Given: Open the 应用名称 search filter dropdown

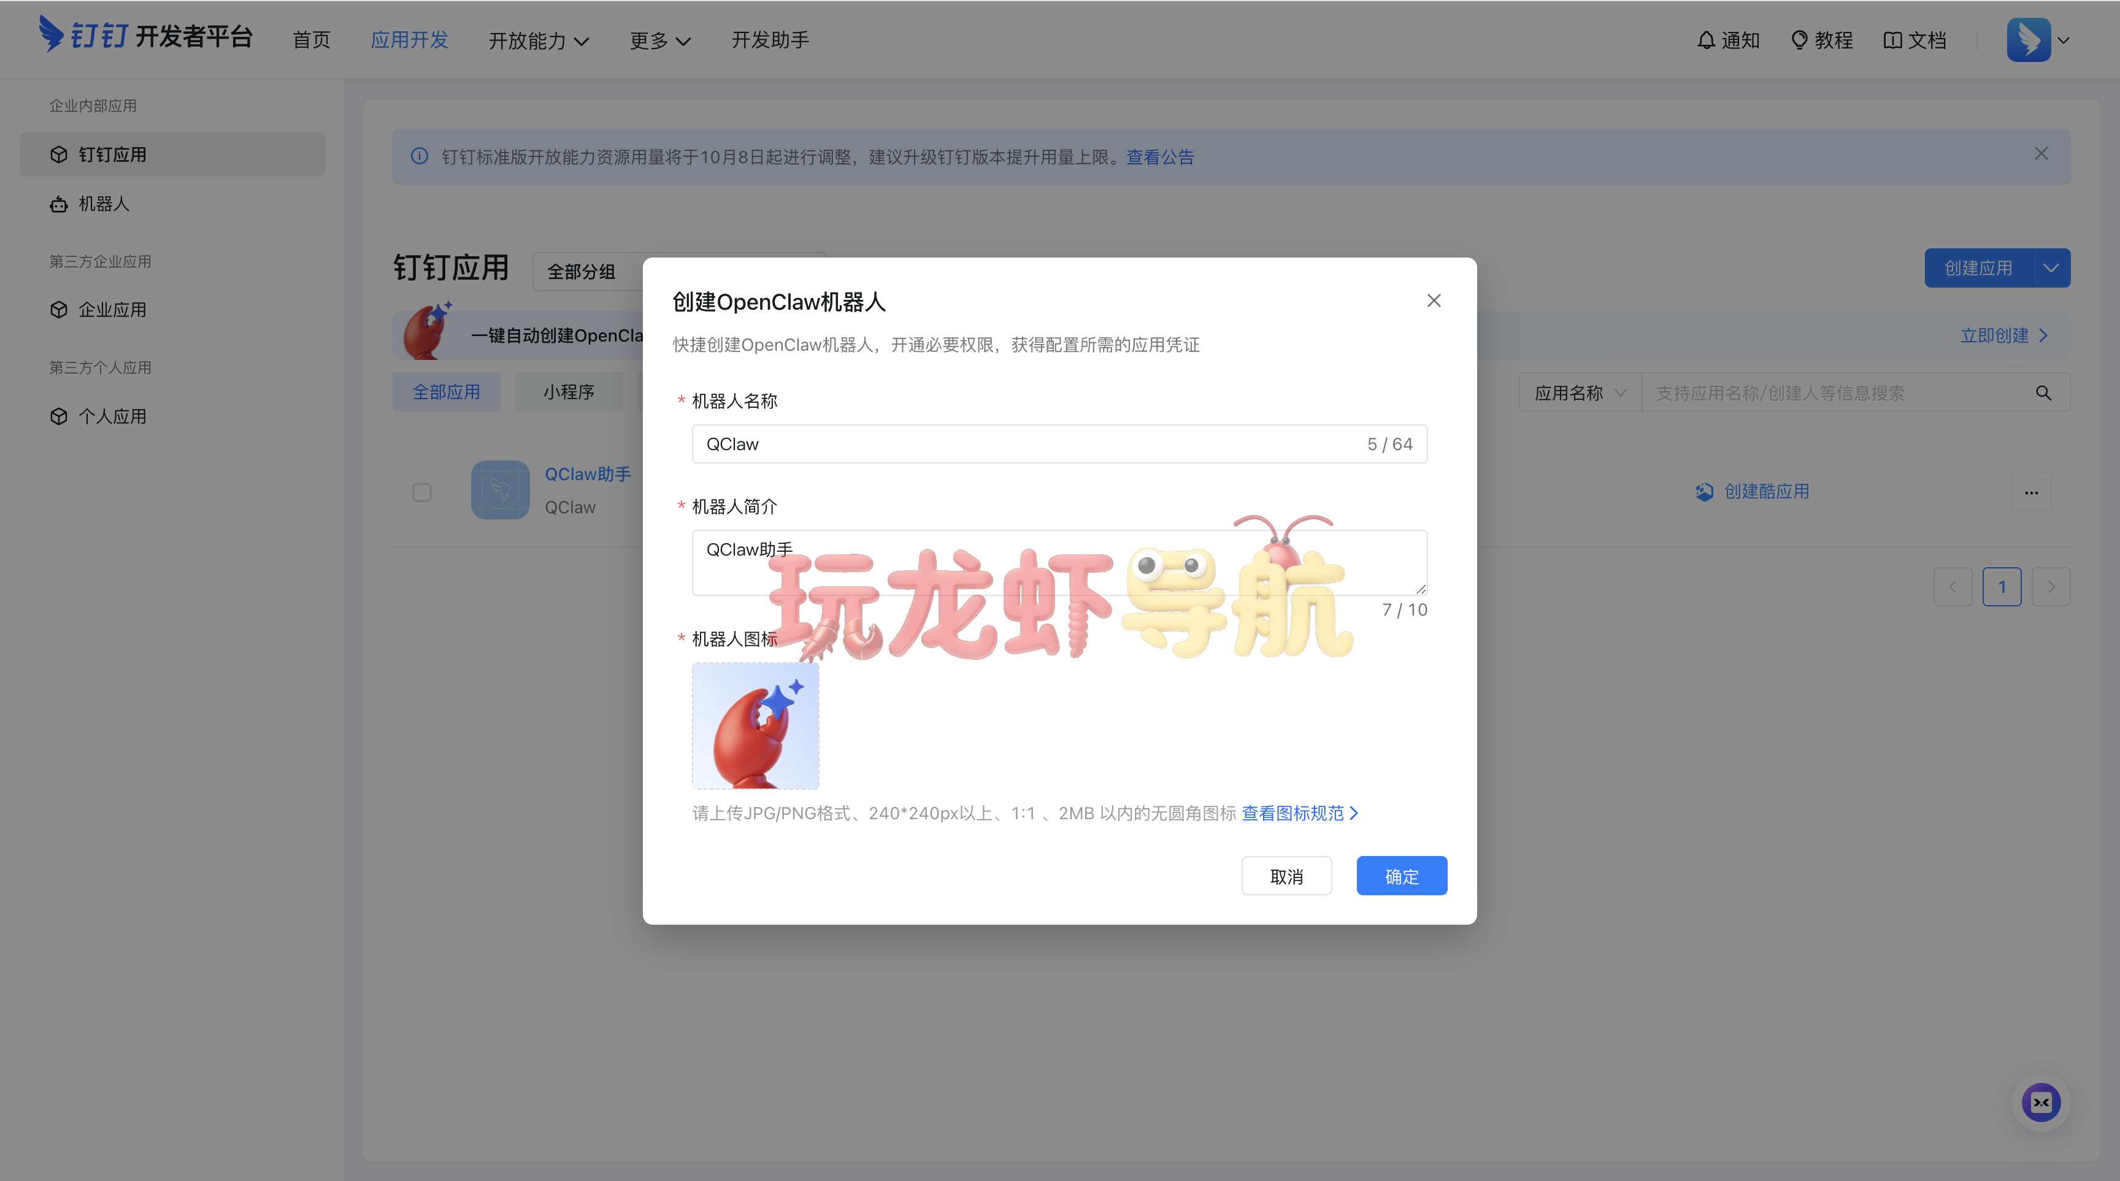Looking at the screenshot, I should click(x=1580, y=393).
